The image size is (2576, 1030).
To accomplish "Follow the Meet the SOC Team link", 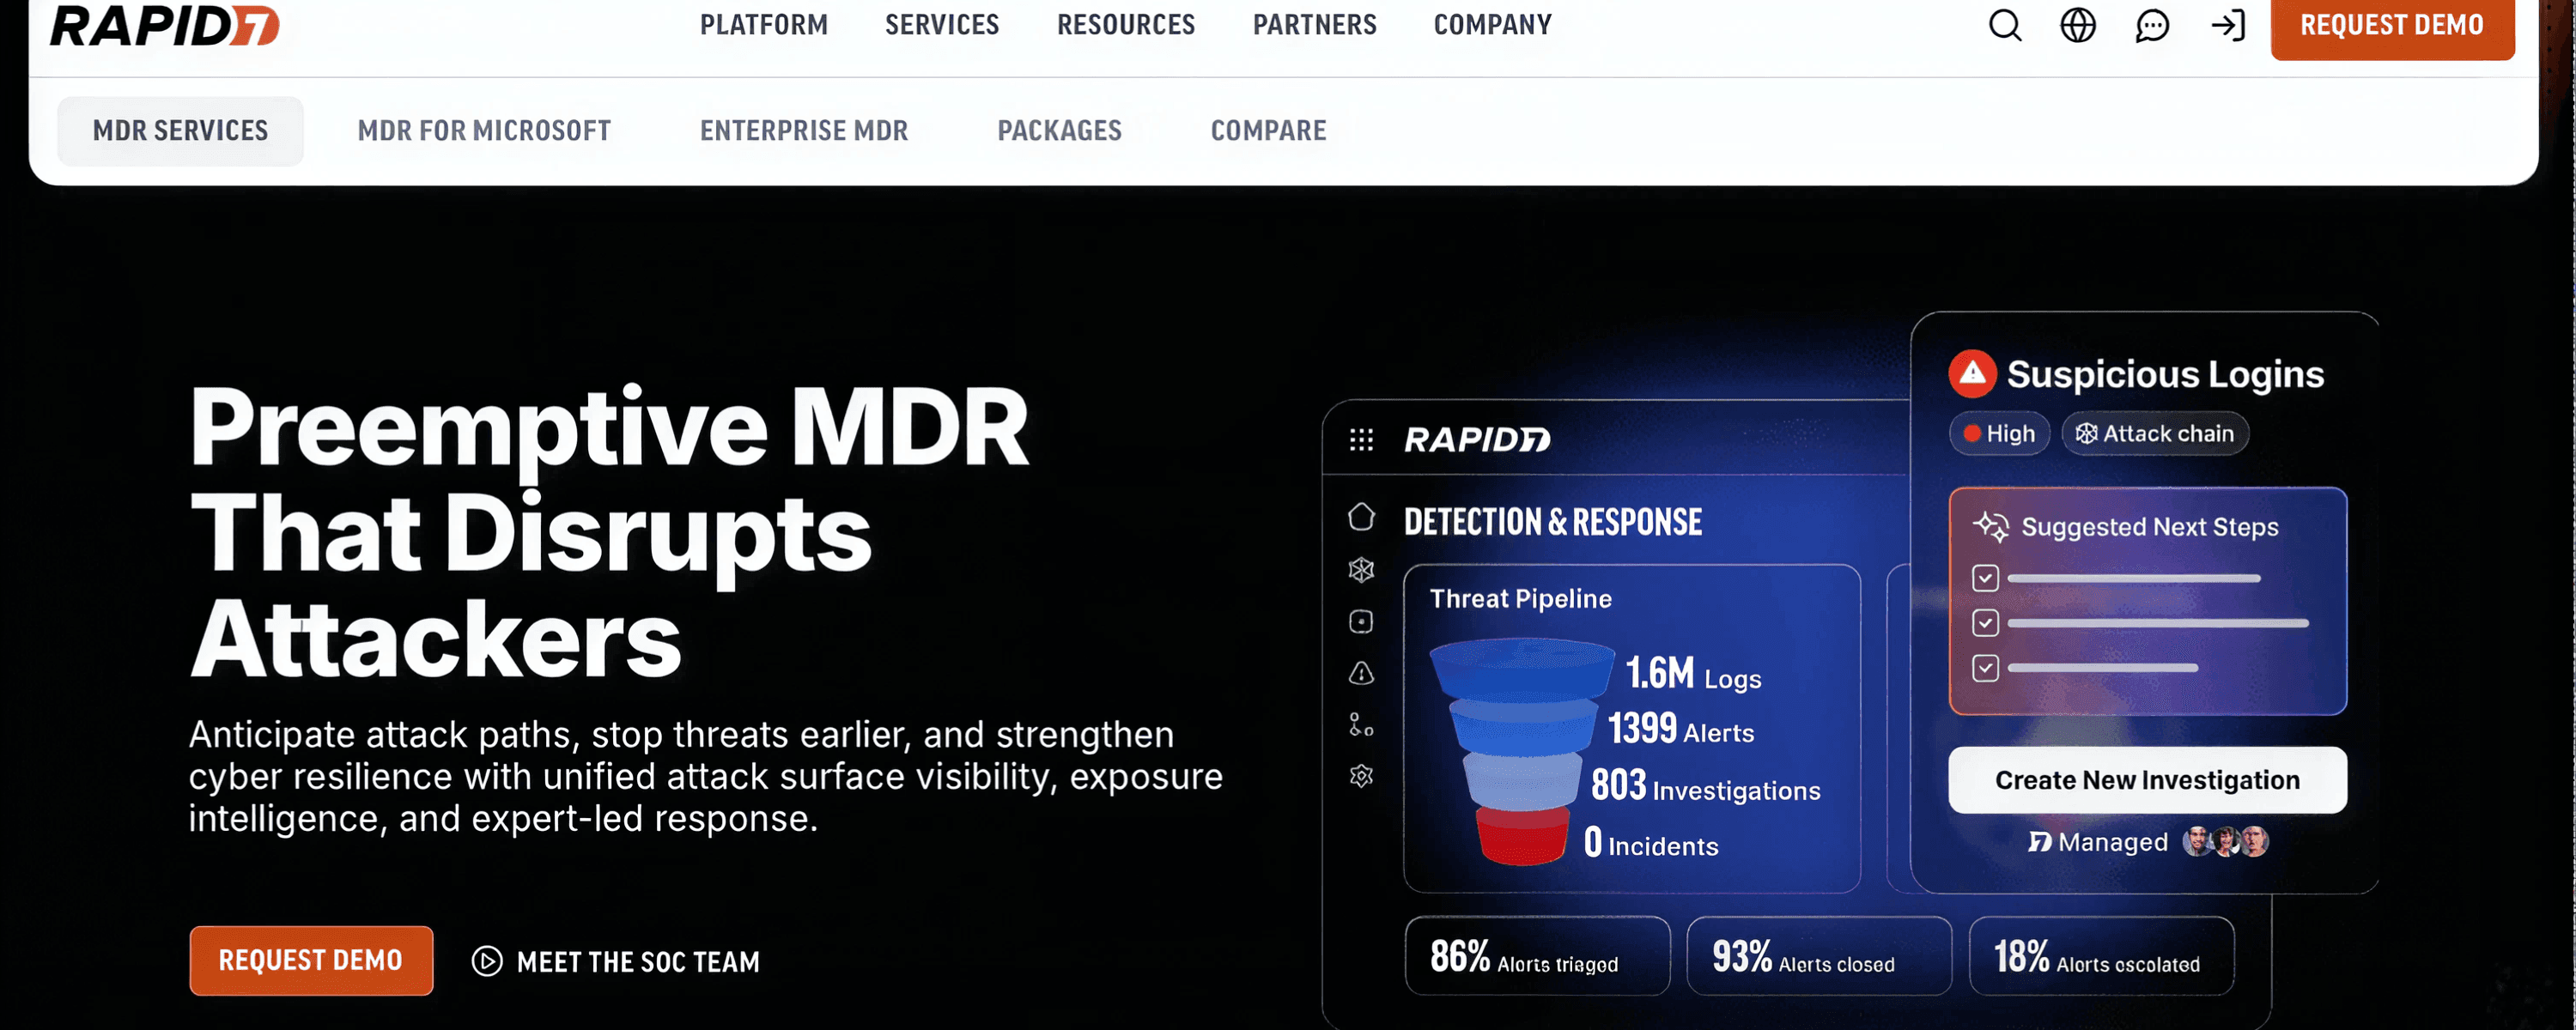I will [638, 962].
